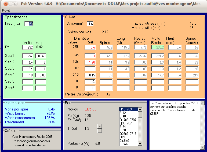Select EI48 in the core list
The width and height of the screenshot is (207, 152).
(x=129, y=116)
